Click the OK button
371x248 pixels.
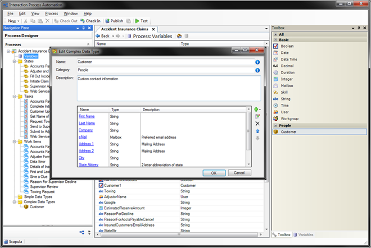coord(214,173)
